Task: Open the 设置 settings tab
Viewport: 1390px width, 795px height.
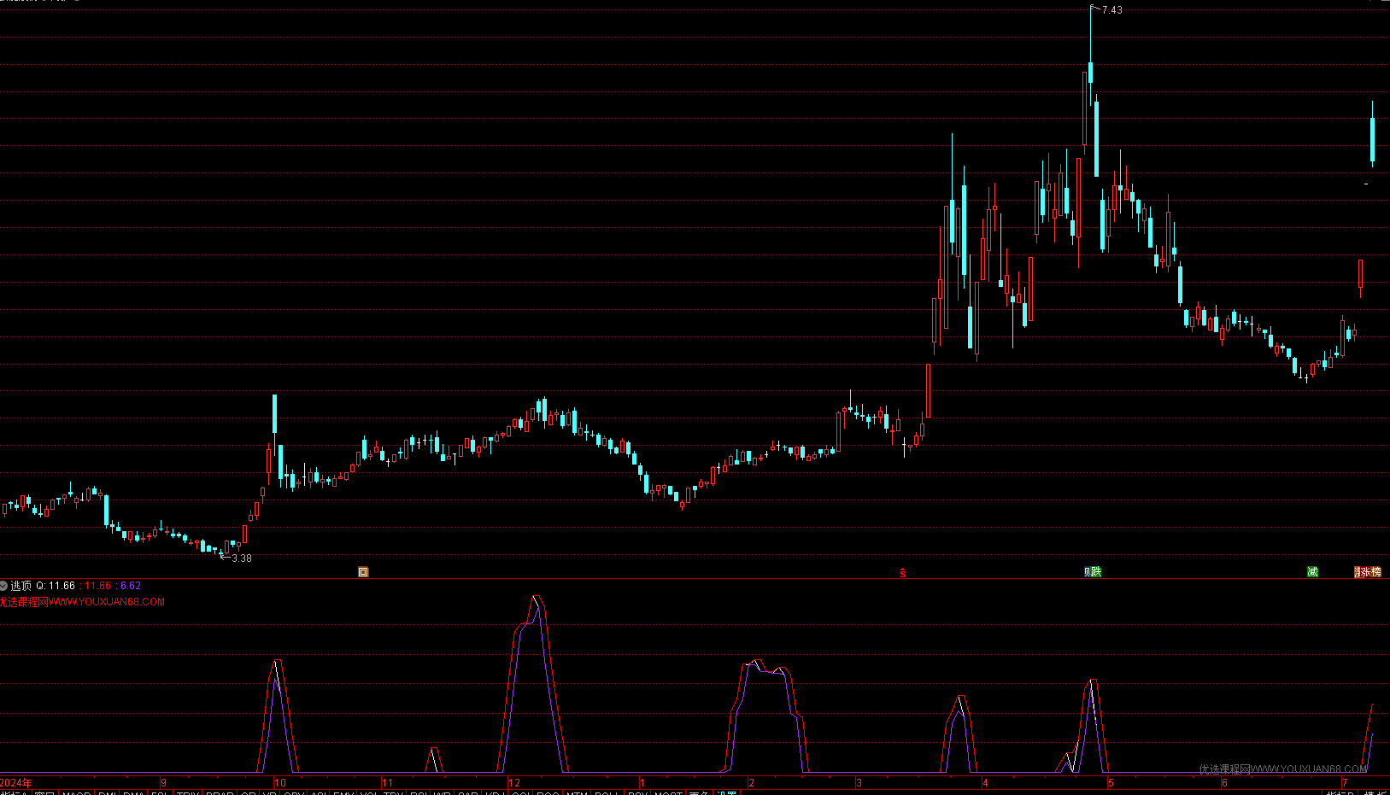Action: coord(726,793)
